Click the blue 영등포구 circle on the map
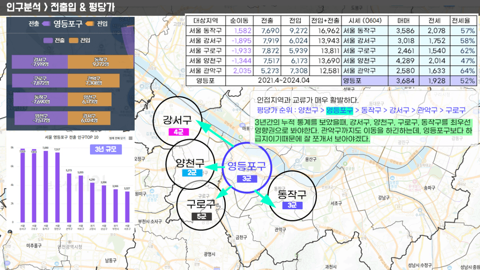 coord(246,167)
